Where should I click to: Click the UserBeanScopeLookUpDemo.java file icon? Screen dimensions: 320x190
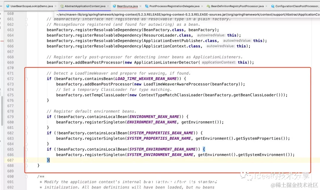pos(8,6)
